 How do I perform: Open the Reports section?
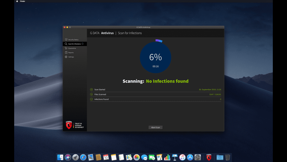[75, 53]
